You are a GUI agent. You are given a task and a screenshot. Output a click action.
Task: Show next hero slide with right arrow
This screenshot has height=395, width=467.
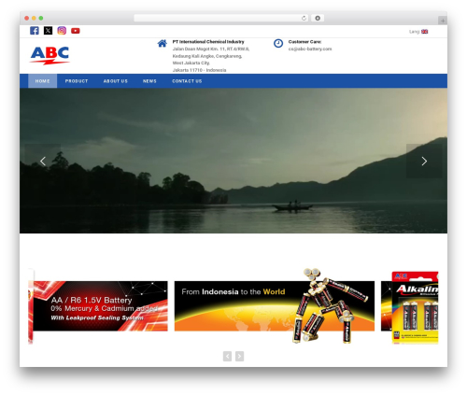(424, 161)
